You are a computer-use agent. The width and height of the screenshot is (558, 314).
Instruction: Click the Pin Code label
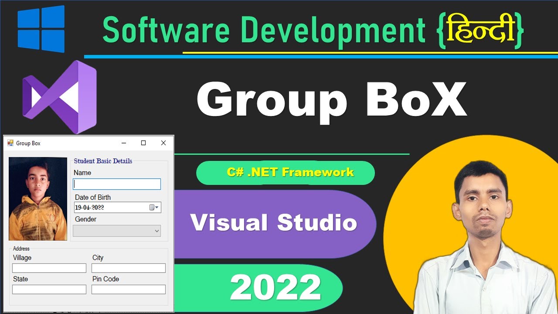tap(105, 279)
